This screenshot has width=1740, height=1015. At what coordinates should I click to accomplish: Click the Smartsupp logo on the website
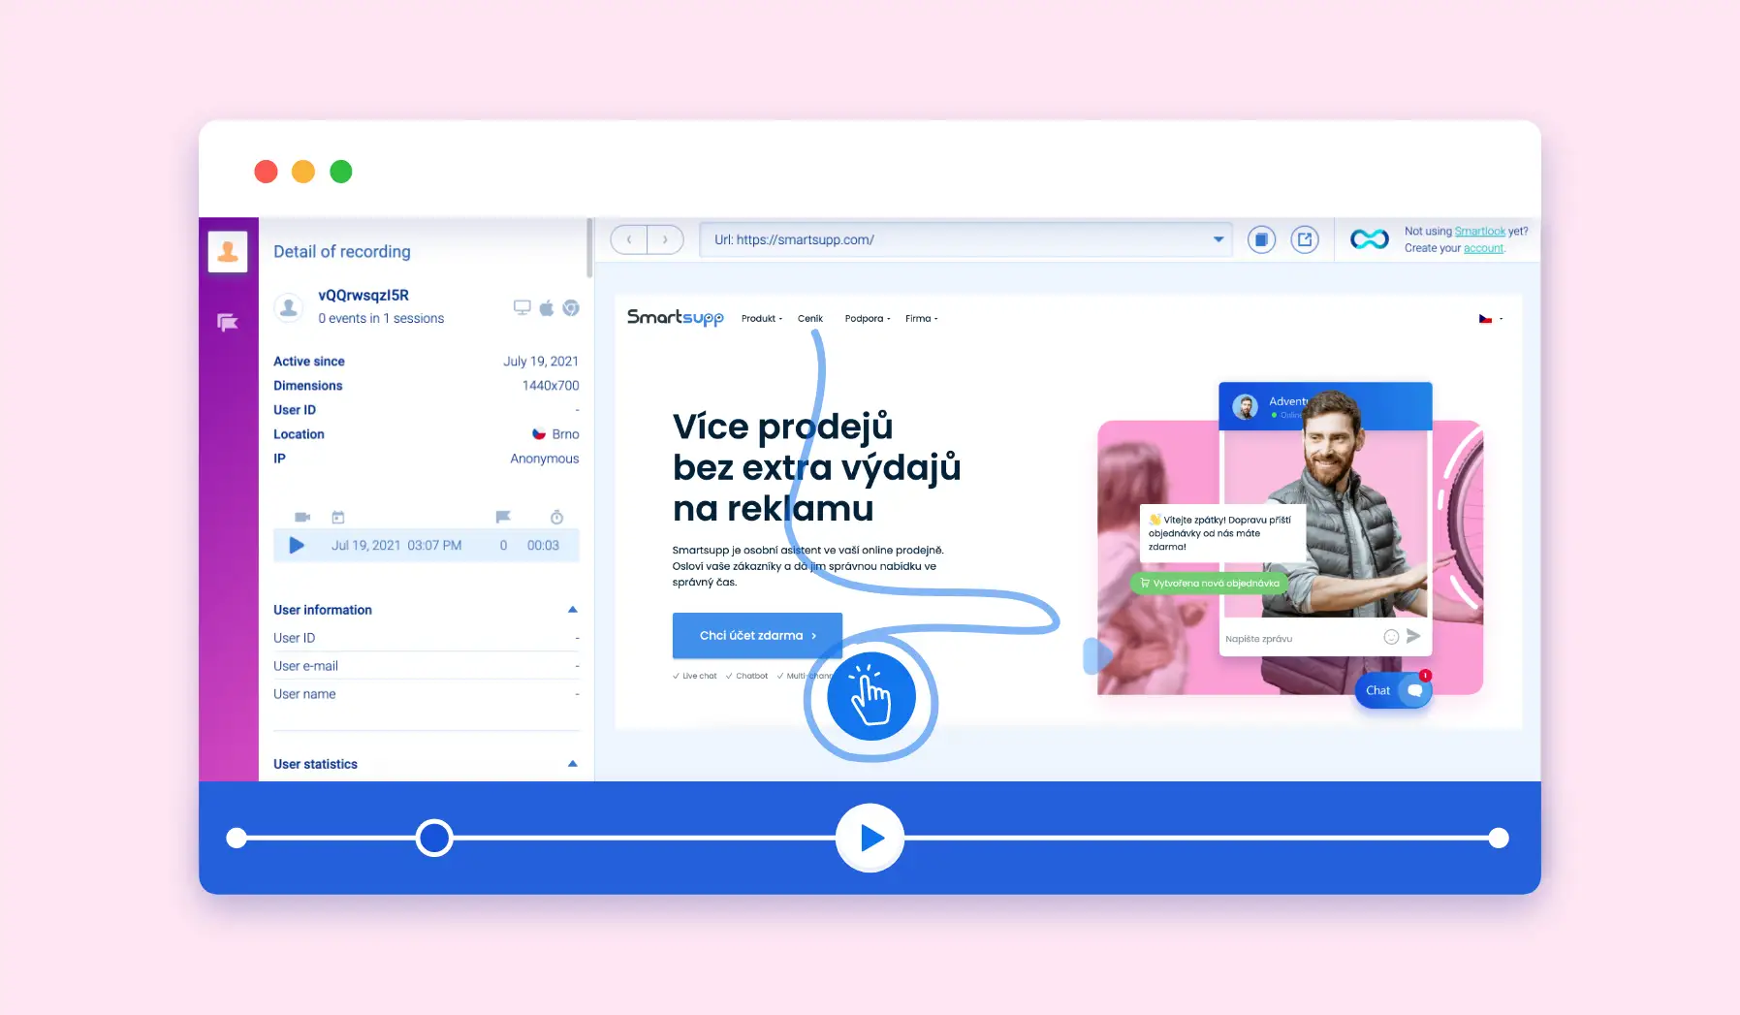pos(676,318)
